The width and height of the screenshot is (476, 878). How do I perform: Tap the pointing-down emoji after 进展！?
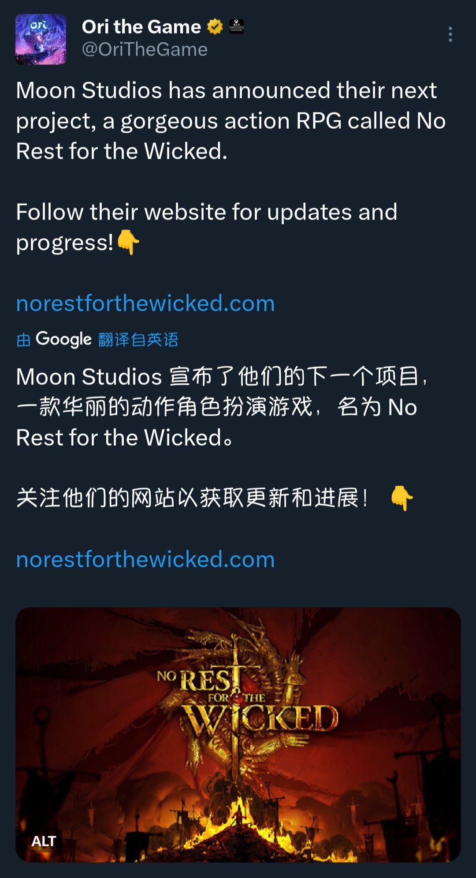coord(402,499)
